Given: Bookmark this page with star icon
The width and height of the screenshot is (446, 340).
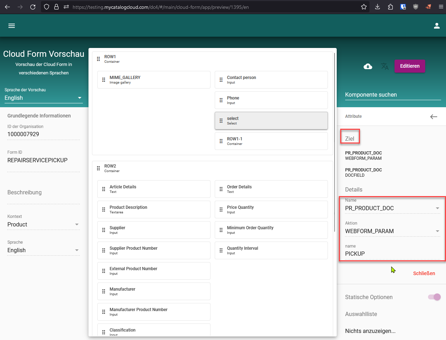Looking at the screenshot, I should click(x=364, y=7).
